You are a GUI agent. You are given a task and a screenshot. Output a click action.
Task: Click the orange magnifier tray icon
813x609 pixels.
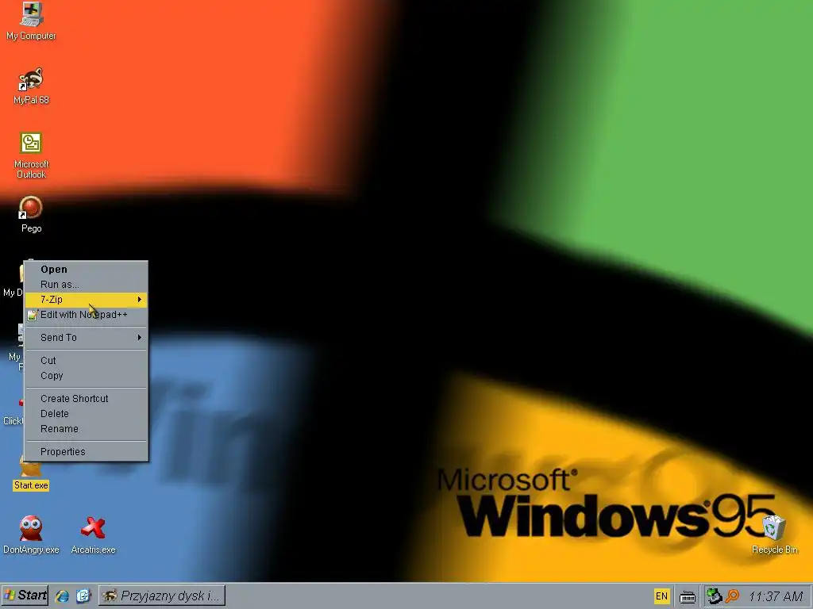732,596
